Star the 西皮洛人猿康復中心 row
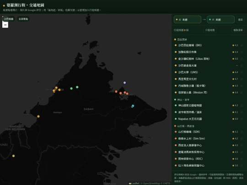 coord(242,145)
